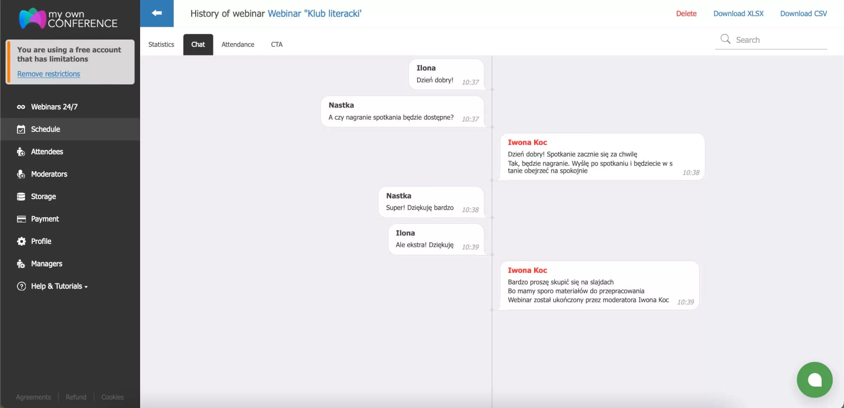This screenshot has width=844, height=408.
Task: Open the Payment card icon
Action: coord(21,219)
